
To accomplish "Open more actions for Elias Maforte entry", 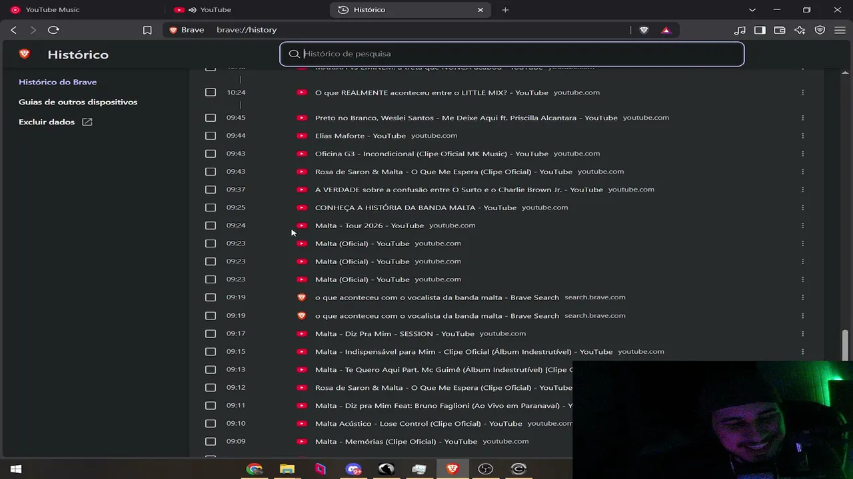I will click(x=802, y=136).
